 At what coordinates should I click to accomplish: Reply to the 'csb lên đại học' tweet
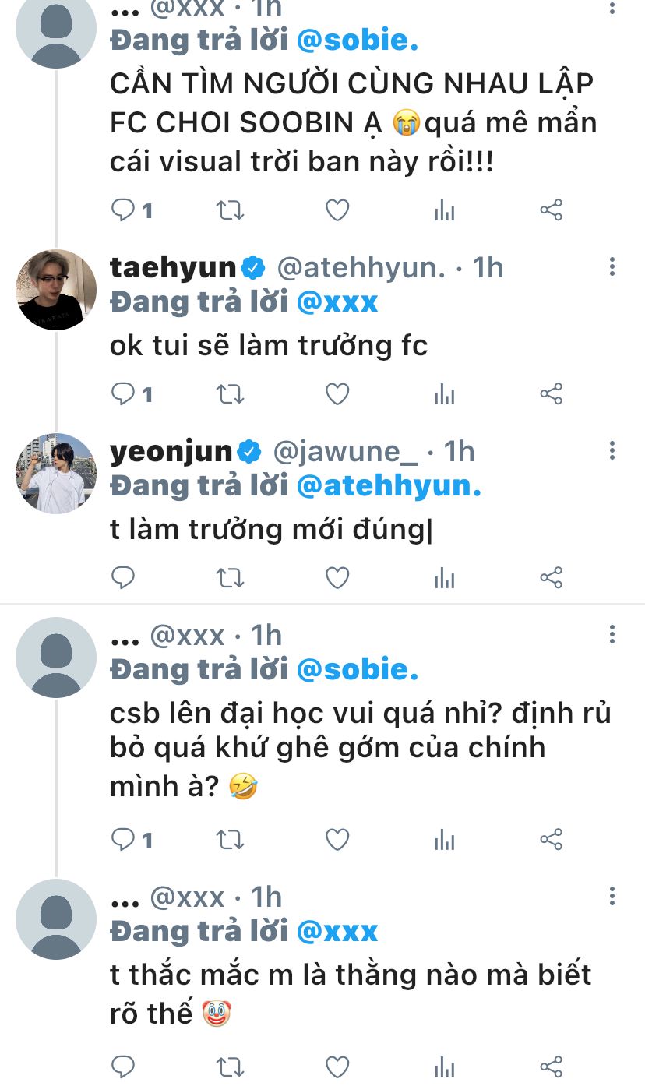click(124, 840)
